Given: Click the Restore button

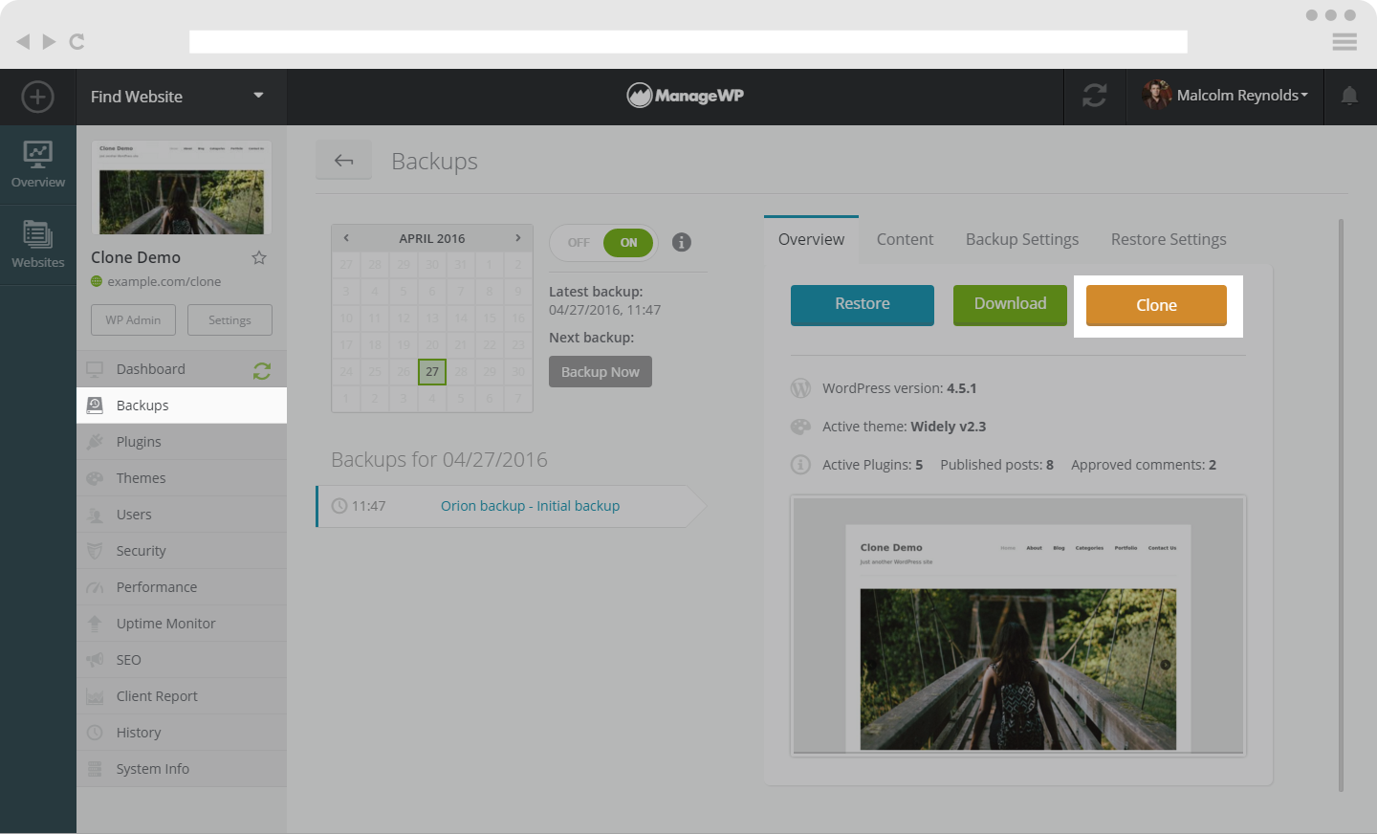Looking at the screenshot, I should point(863,305).
